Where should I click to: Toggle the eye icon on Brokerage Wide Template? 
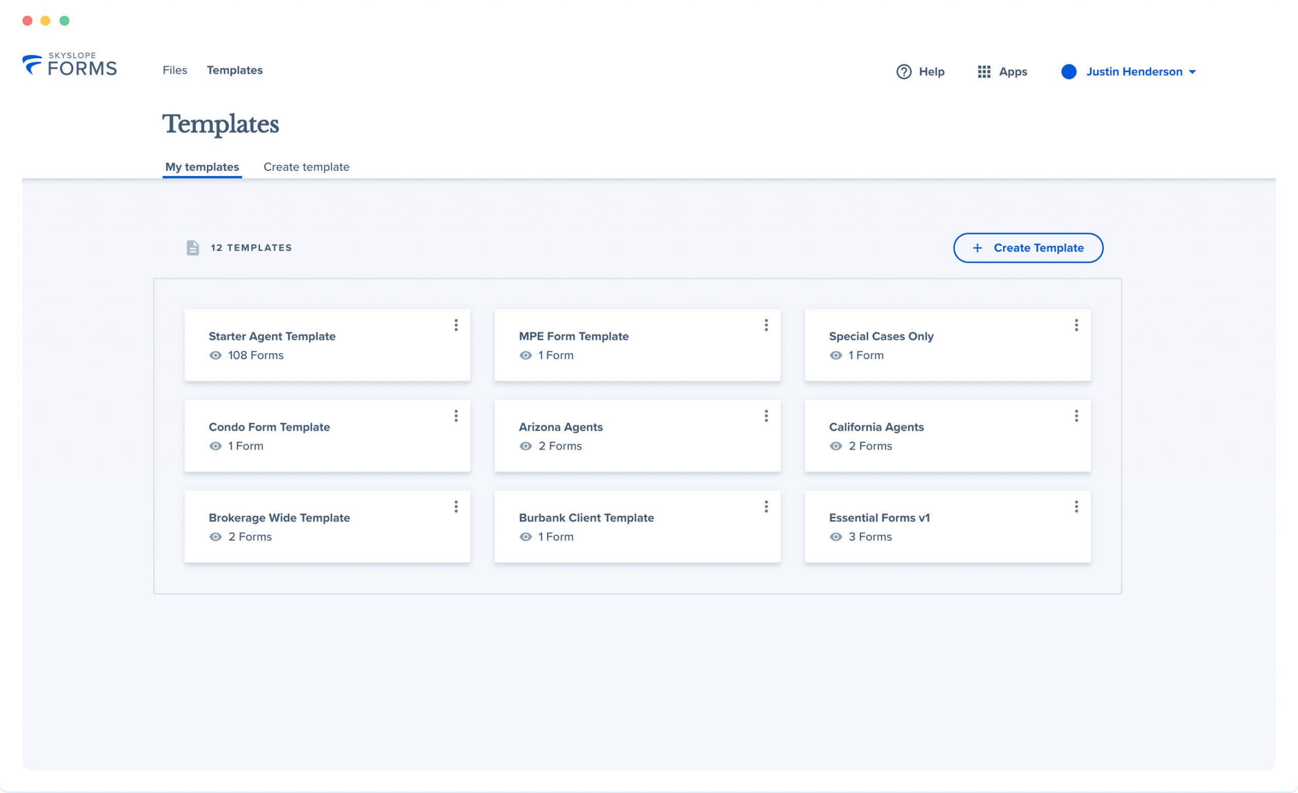(x=215, y=537)
